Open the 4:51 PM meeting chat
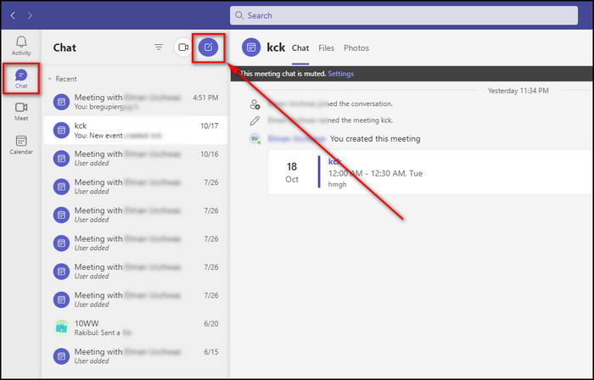 tap(136, 102)
